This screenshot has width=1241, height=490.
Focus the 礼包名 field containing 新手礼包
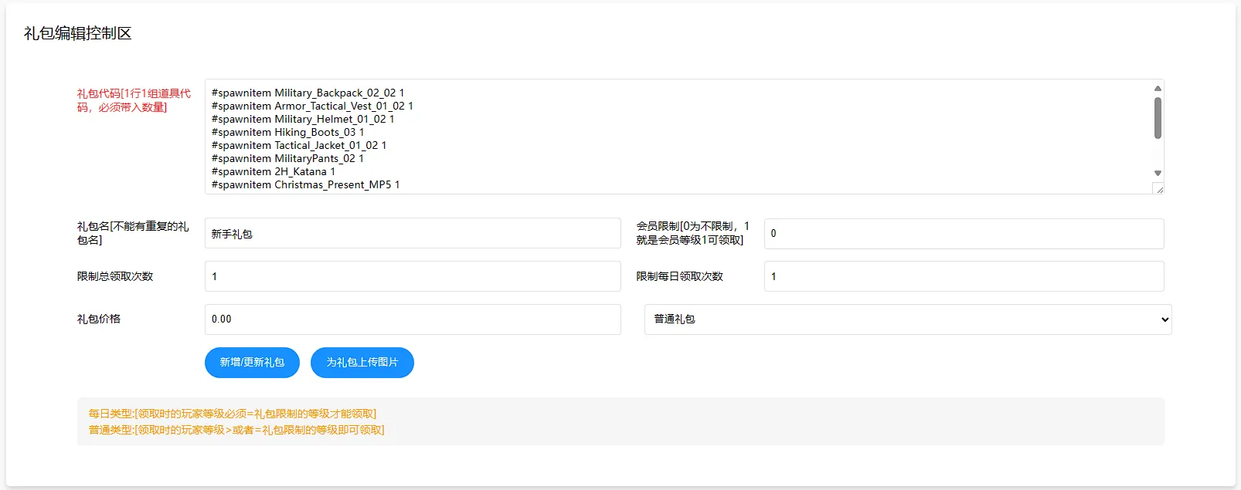point(412,234)
